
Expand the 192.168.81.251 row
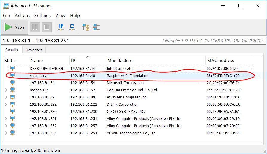(x=6, y=119)
